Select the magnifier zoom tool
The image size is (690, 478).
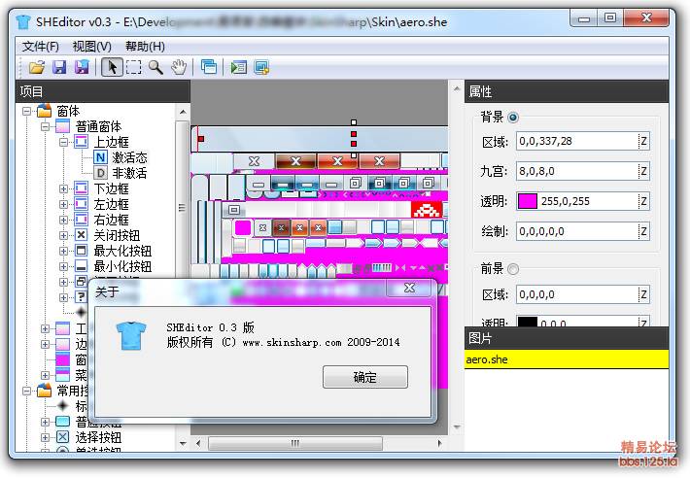[x=155, y=67]
